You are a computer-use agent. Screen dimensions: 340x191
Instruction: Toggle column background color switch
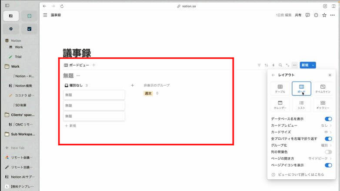(328, 152)
